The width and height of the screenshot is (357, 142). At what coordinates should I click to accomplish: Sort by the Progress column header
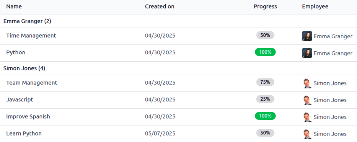coord(265,7)
